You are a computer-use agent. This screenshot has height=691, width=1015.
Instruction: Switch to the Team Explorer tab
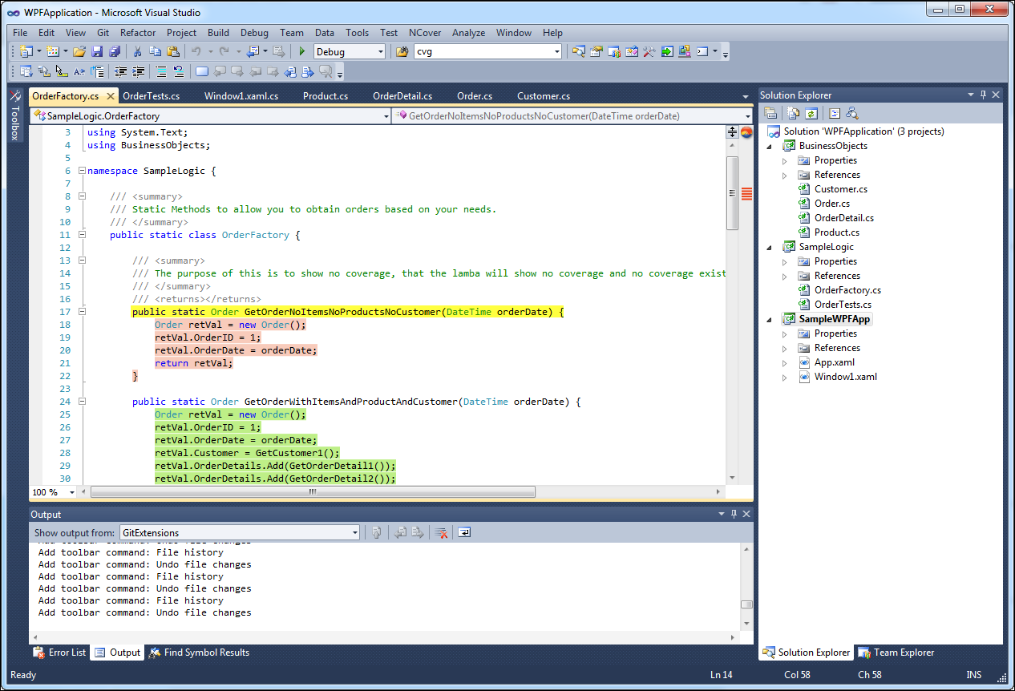coord(896,653)
